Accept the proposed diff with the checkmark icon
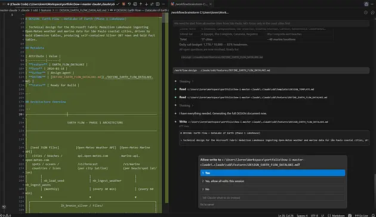 [118, 4]
